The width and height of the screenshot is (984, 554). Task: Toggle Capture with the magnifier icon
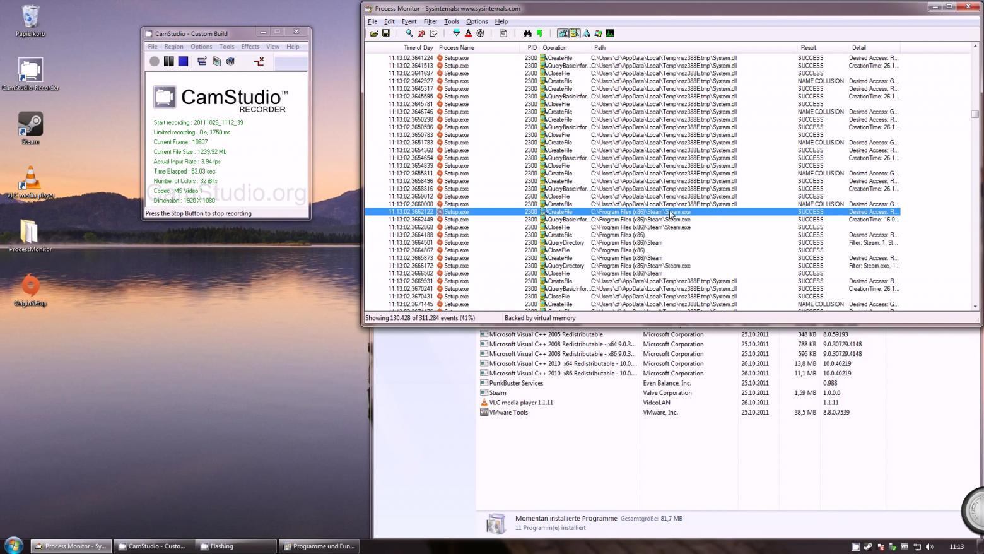coord(409,33)
